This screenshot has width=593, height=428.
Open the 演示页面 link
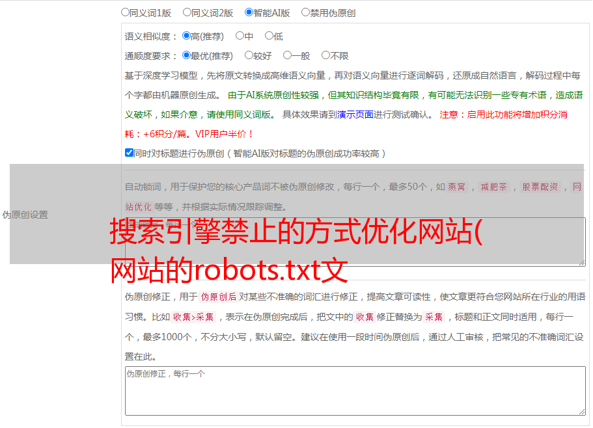point(355,114)
